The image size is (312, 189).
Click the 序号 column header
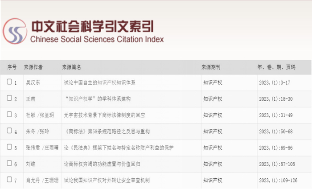[x=12, y=67]
